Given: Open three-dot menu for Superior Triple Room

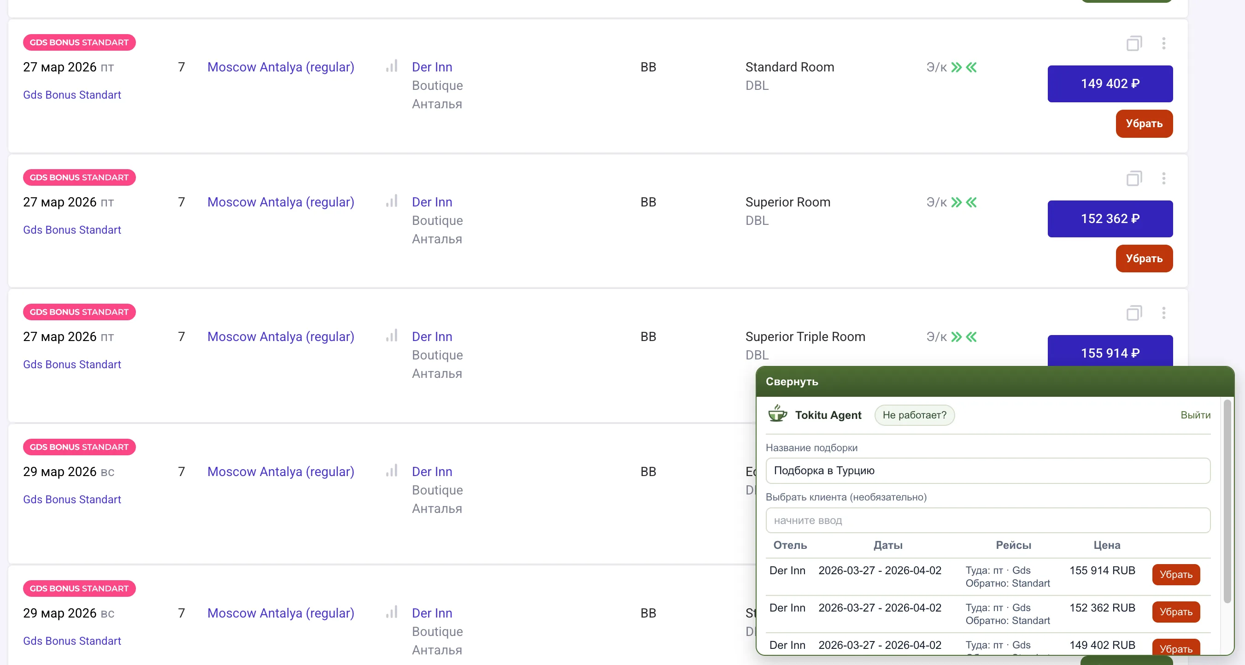Looking at the screenshot, I should (x=1164, y=313).
